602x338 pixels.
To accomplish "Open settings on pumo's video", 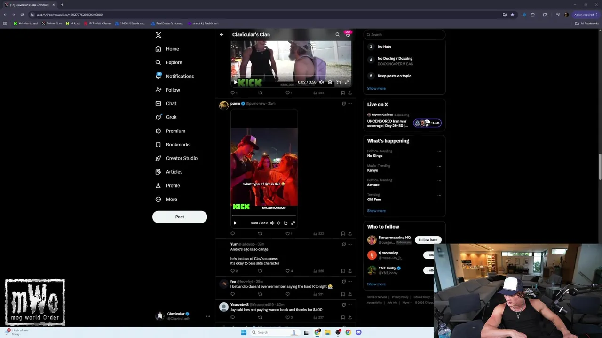I will pyautogui.click(x=279, y=223).
